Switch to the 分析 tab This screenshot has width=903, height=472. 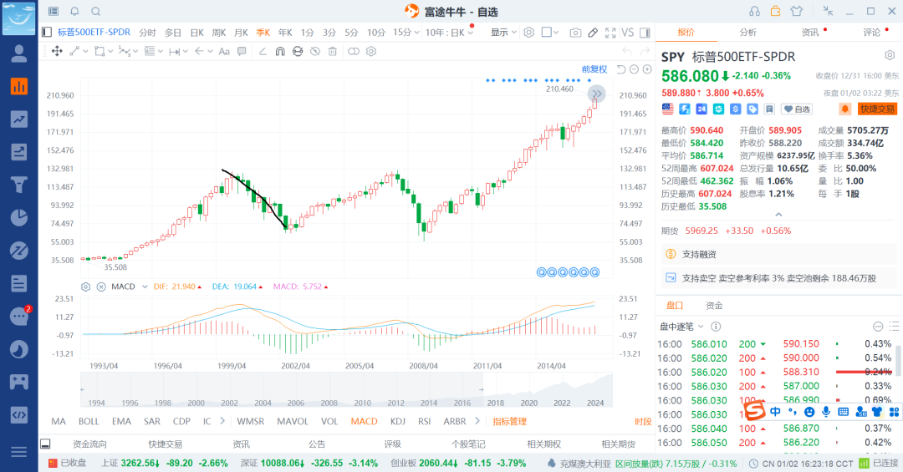pos(747,33)
